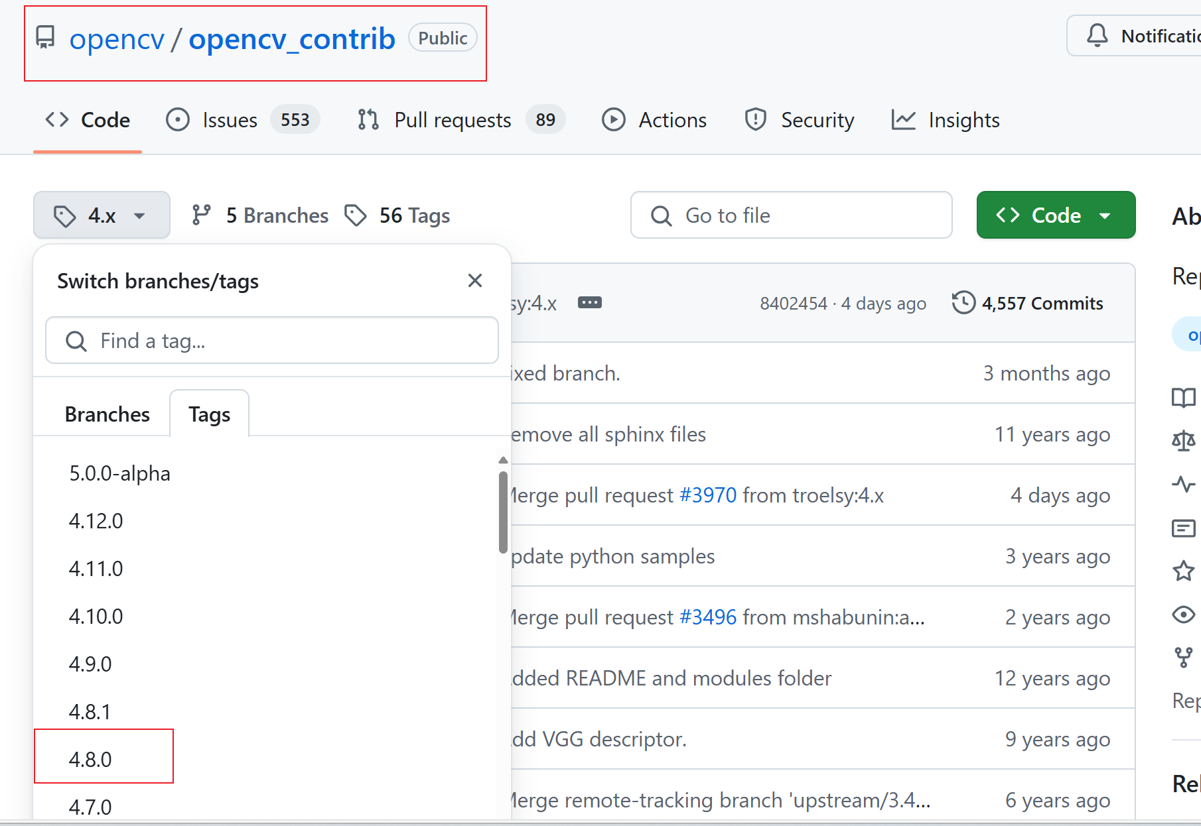Open 'emove all sphinx files' commit message
Viewport: 1201px width, 826px height.
608,434
